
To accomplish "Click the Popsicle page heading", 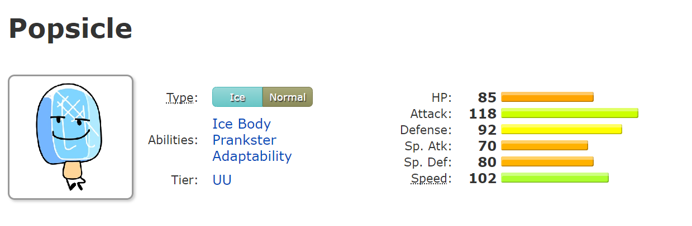I will click(70, 29).
